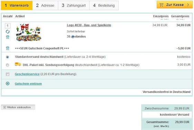194x130 pixels.
Task: Open step 4 Bestellung tab
Action: click(104, 5)
